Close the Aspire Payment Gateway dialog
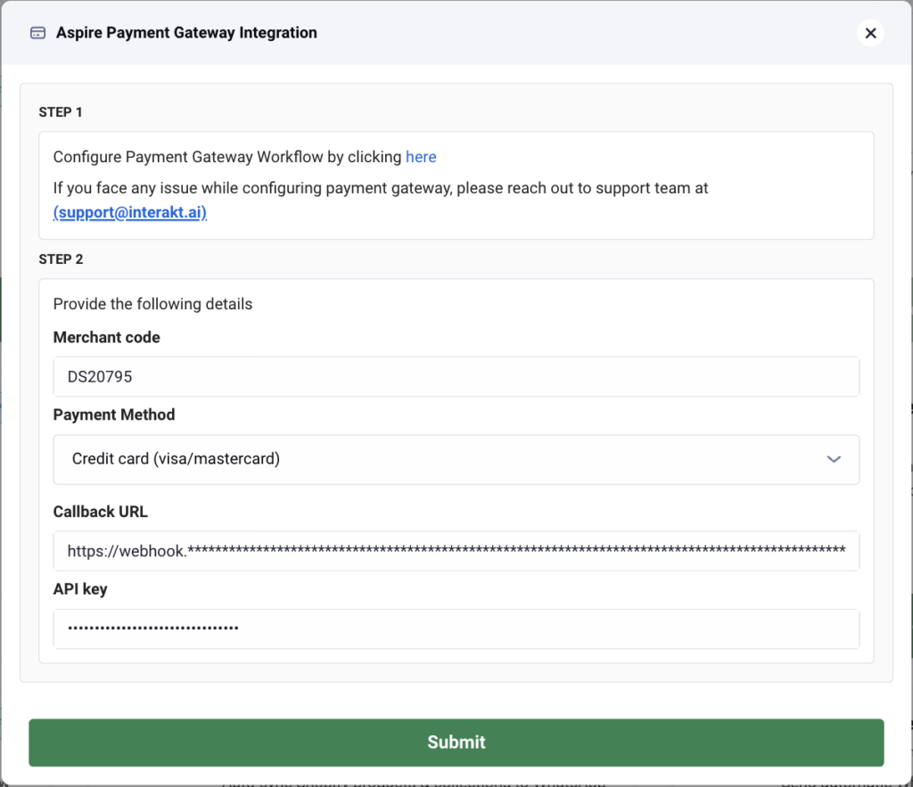The image size is (913, 787). tap(870, 33)
